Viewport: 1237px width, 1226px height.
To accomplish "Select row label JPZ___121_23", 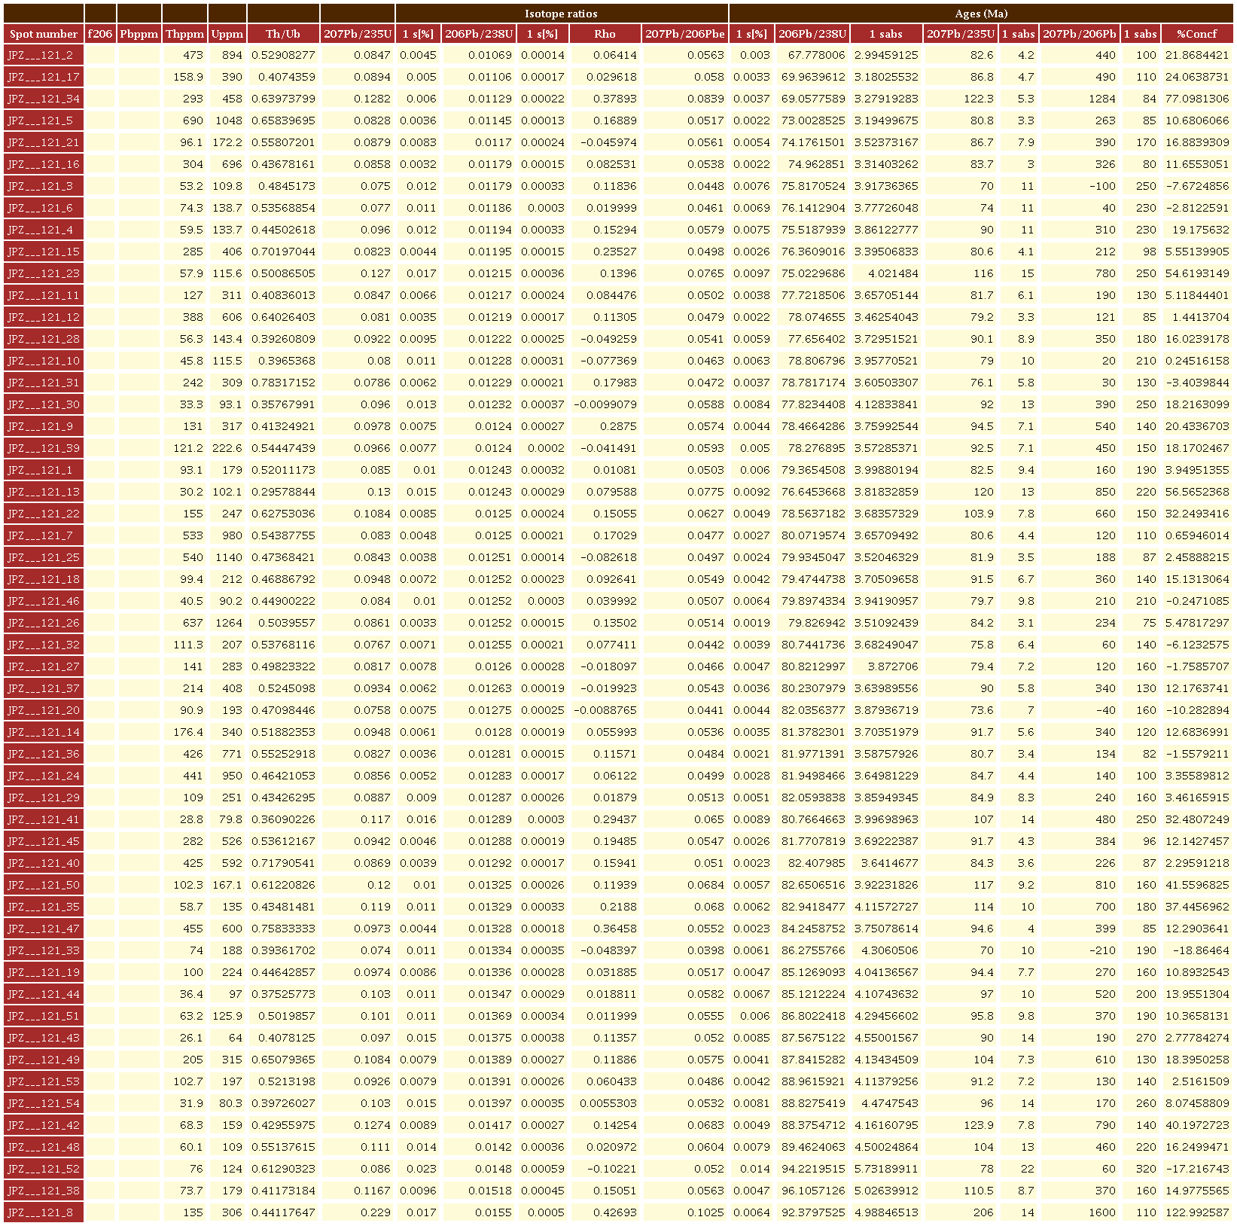I will (x=43, y=273).
